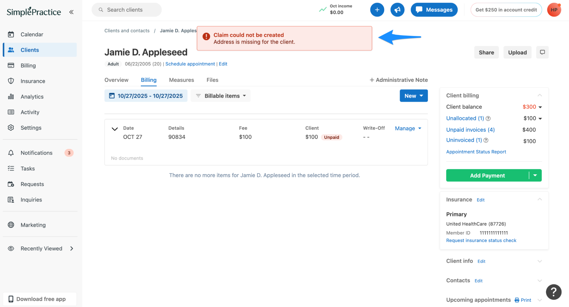569x307 pixels.
Task: Select the Tasks checklist icon
Action: pyautogui.click(x=11, y=168)
